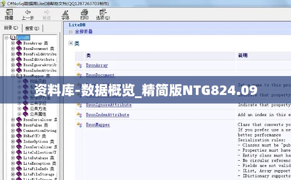
Task: Collapse the 类 section in content pane
Action: coord(71,43)
